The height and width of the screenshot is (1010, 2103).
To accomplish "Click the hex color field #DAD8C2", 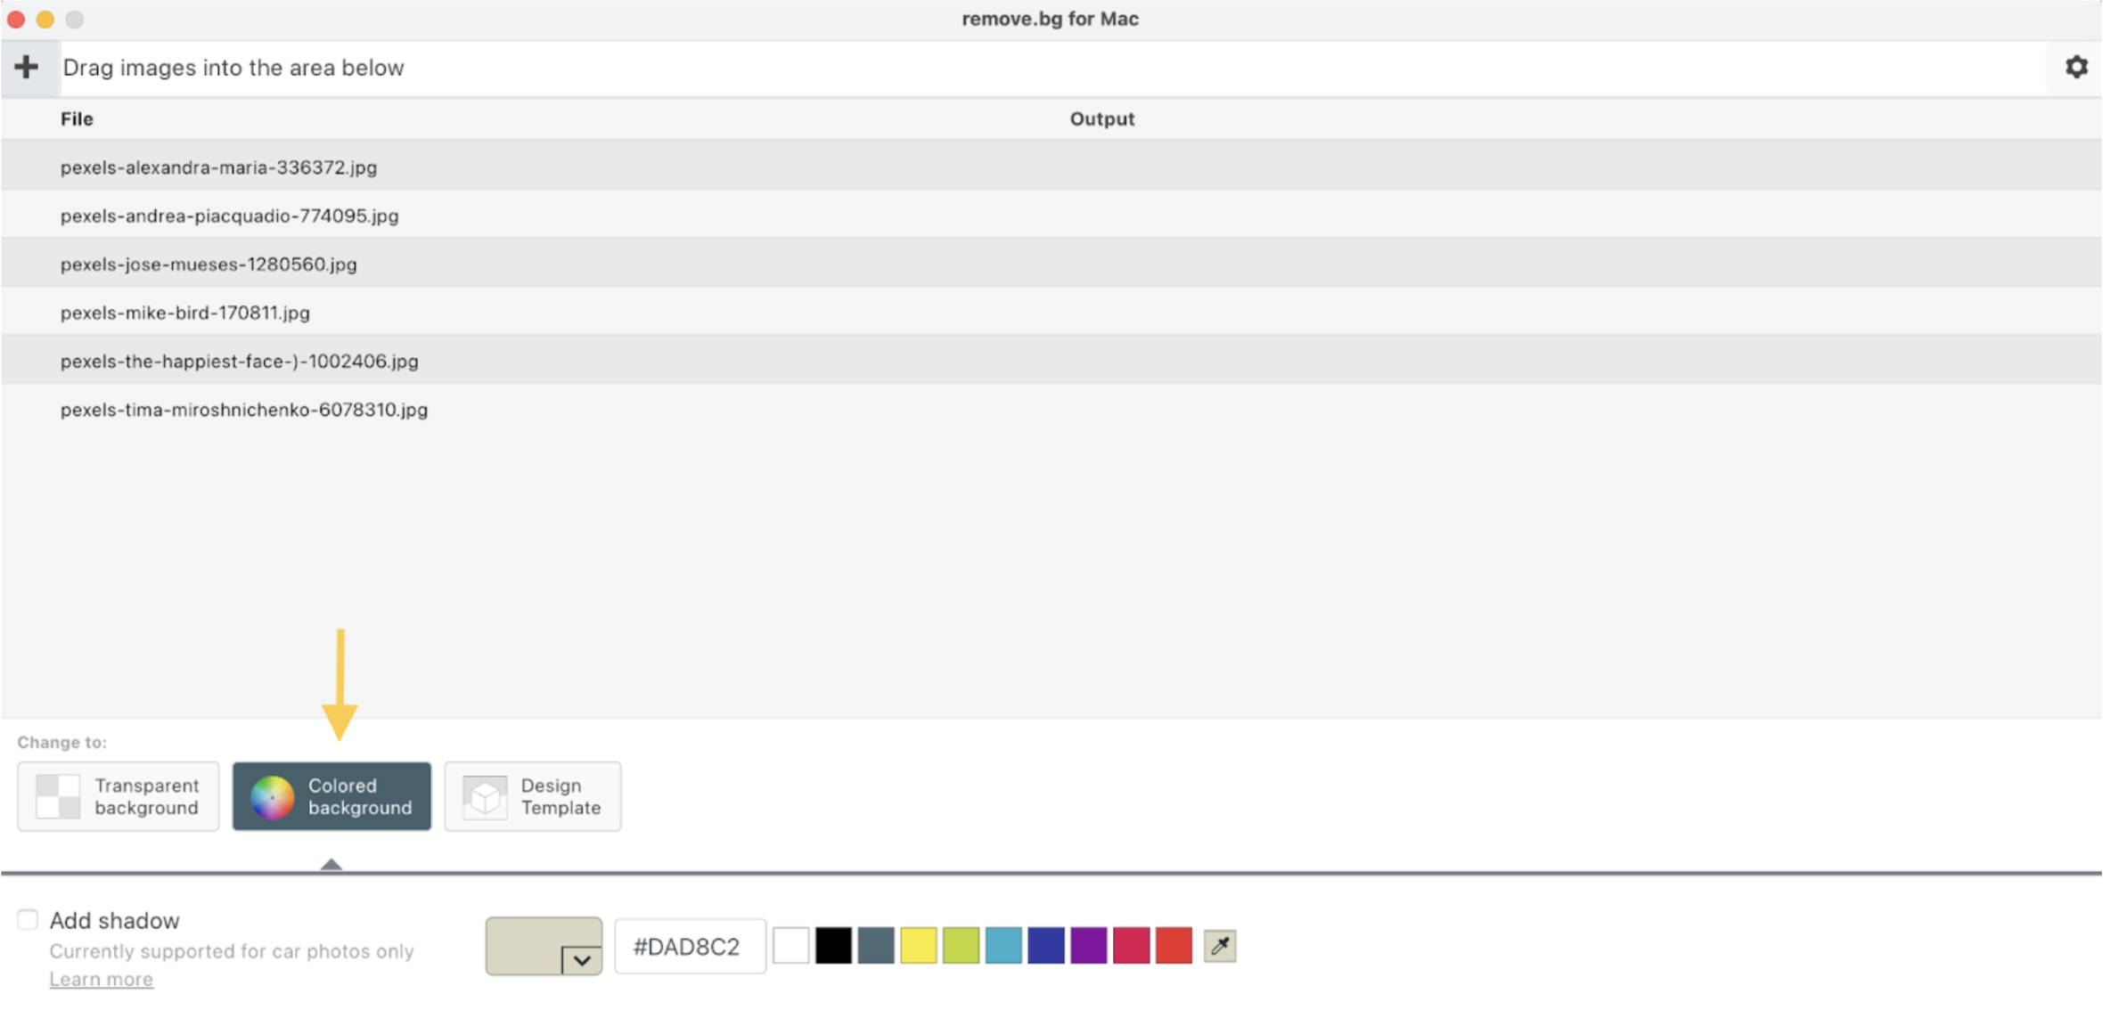I will pyautogui.click(x=690, y=946).
